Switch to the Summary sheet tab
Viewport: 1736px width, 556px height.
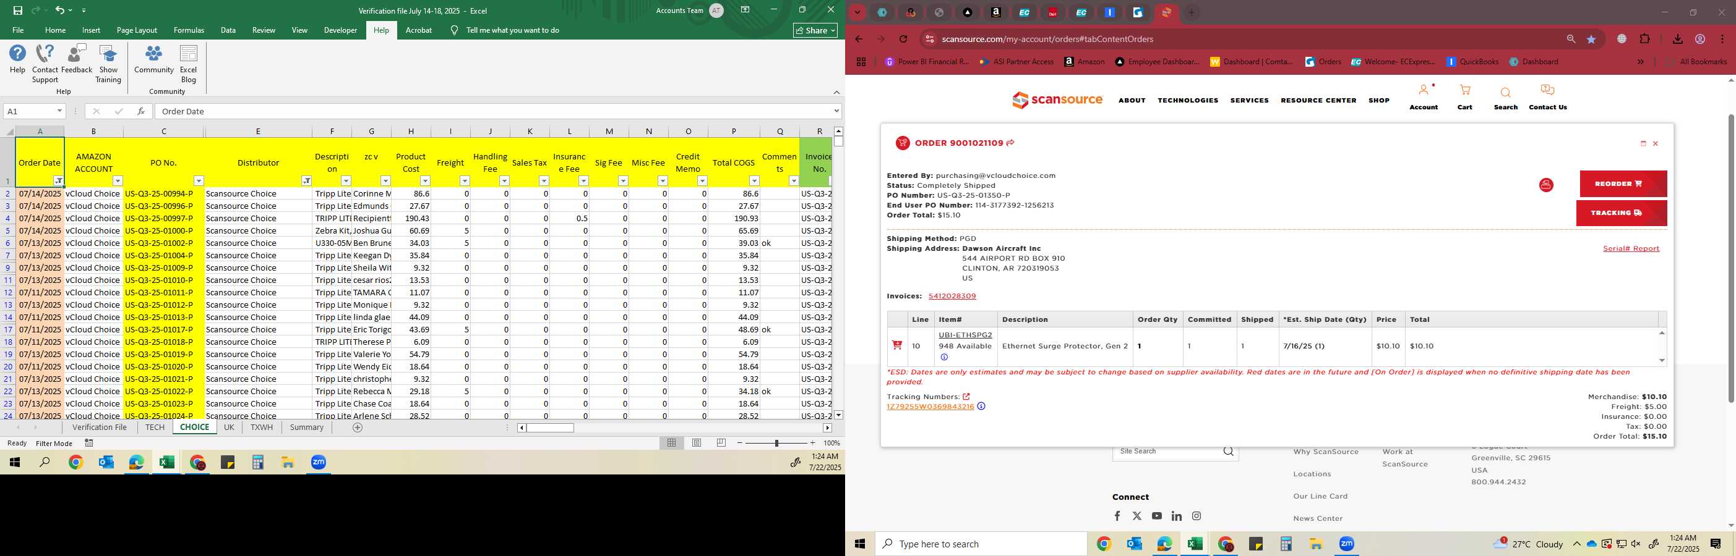coord(307,428)
